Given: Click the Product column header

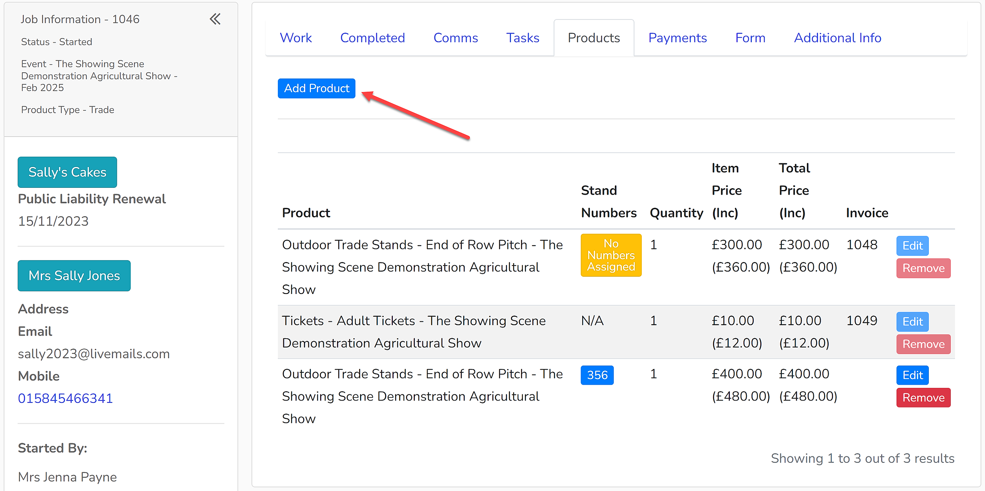Looking at the screenshot, I should 306,213.
